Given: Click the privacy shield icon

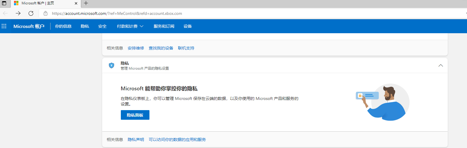Looking at the screenshot, I should [x=111, y=66].
